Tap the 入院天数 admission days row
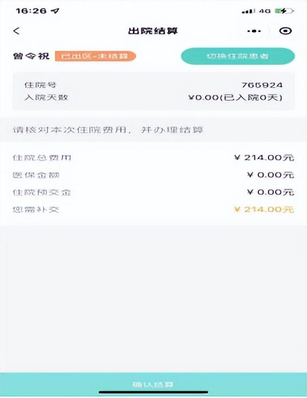The image size is (307, 398). tap(153, 97)
